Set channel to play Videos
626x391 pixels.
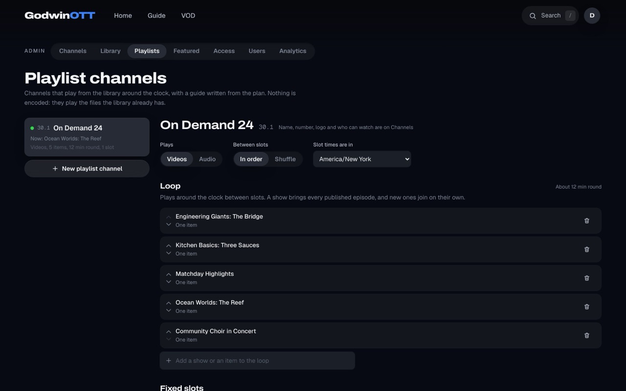pyautogui.click(x=177, y=159)
